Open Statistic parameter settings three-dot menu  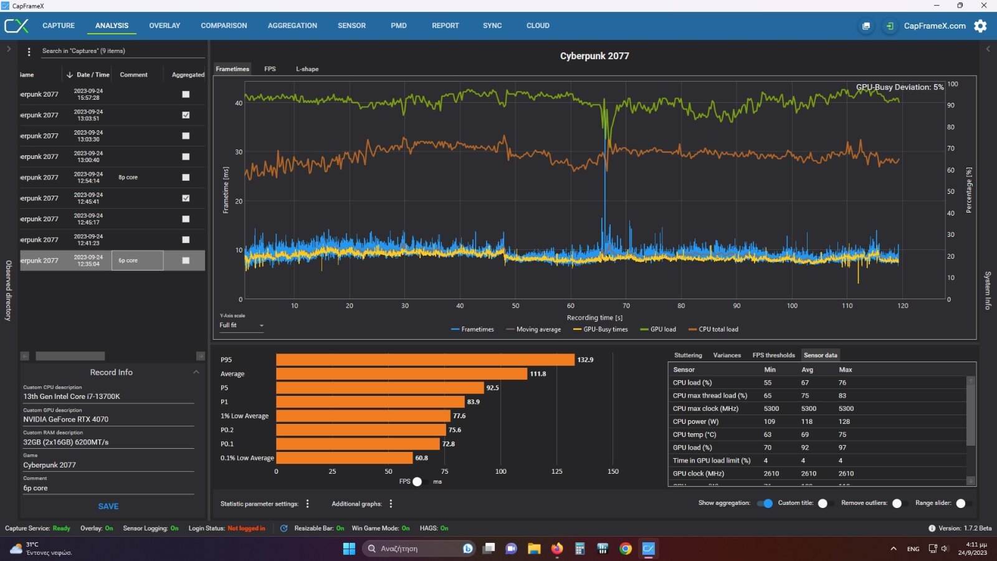[308, 504]
